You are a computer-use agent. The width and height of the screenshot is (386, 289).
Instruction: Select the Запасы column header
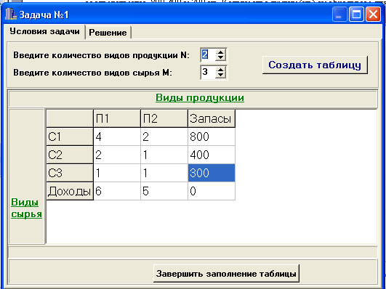(212, 118)
